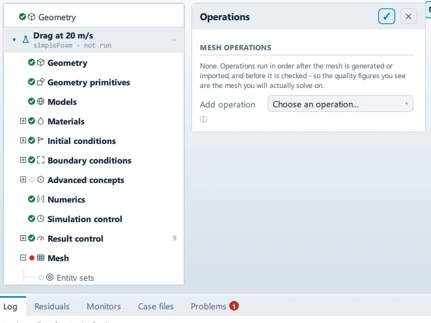
Task: Click the Geometry primitives shapes icon
Action: coord(40,82)
